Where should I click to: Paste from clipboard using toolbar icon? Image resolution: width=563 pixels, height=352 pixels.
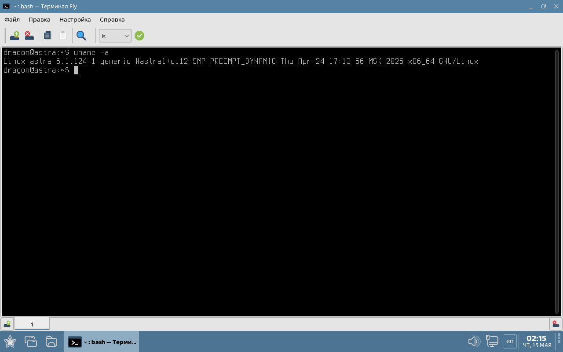(x=63, y=36)
